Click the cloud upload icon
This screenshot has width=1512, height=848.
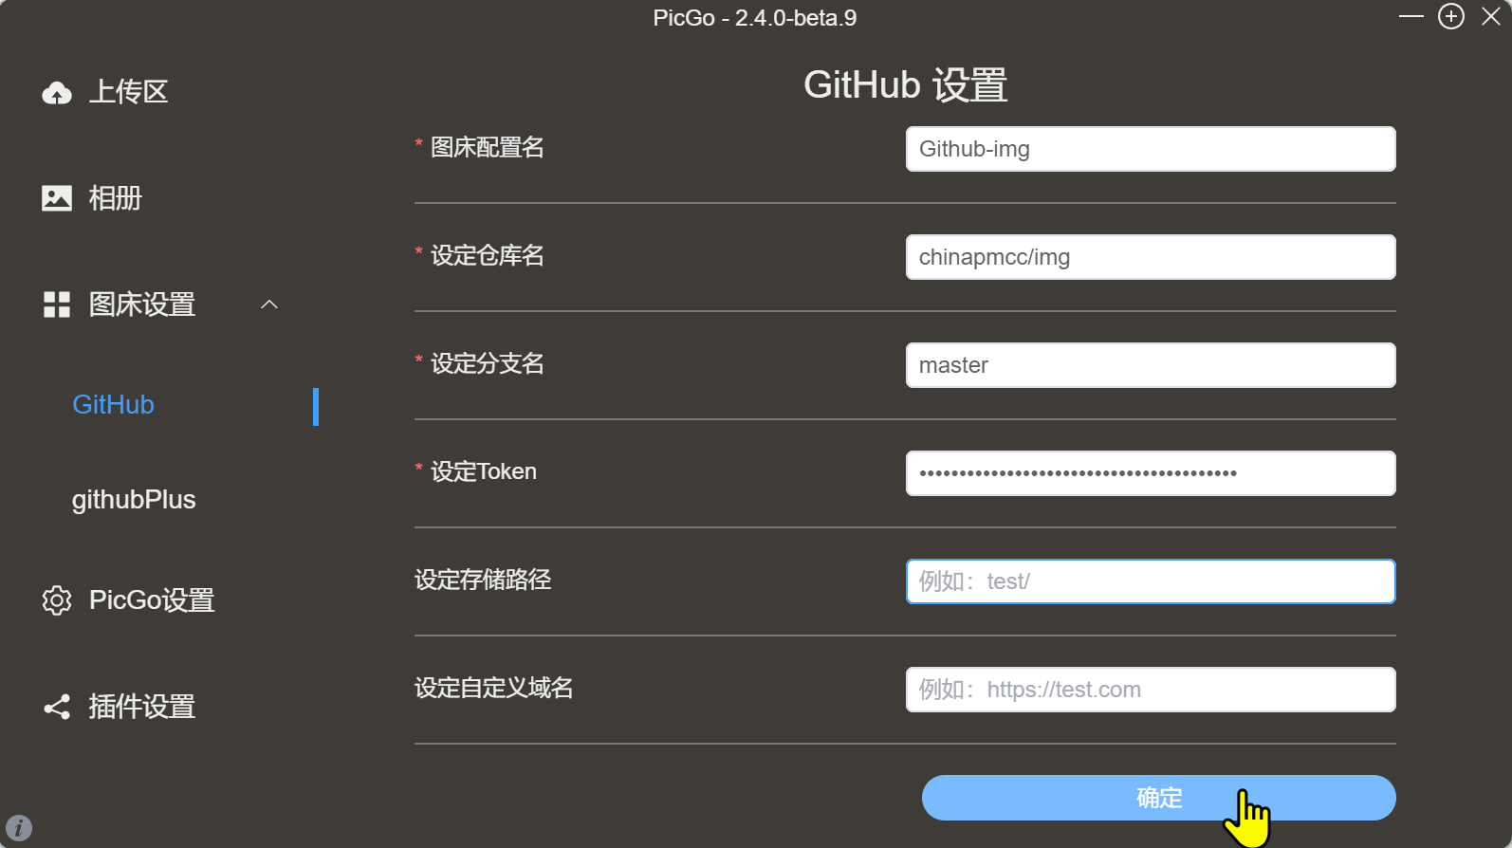[57, 92]
